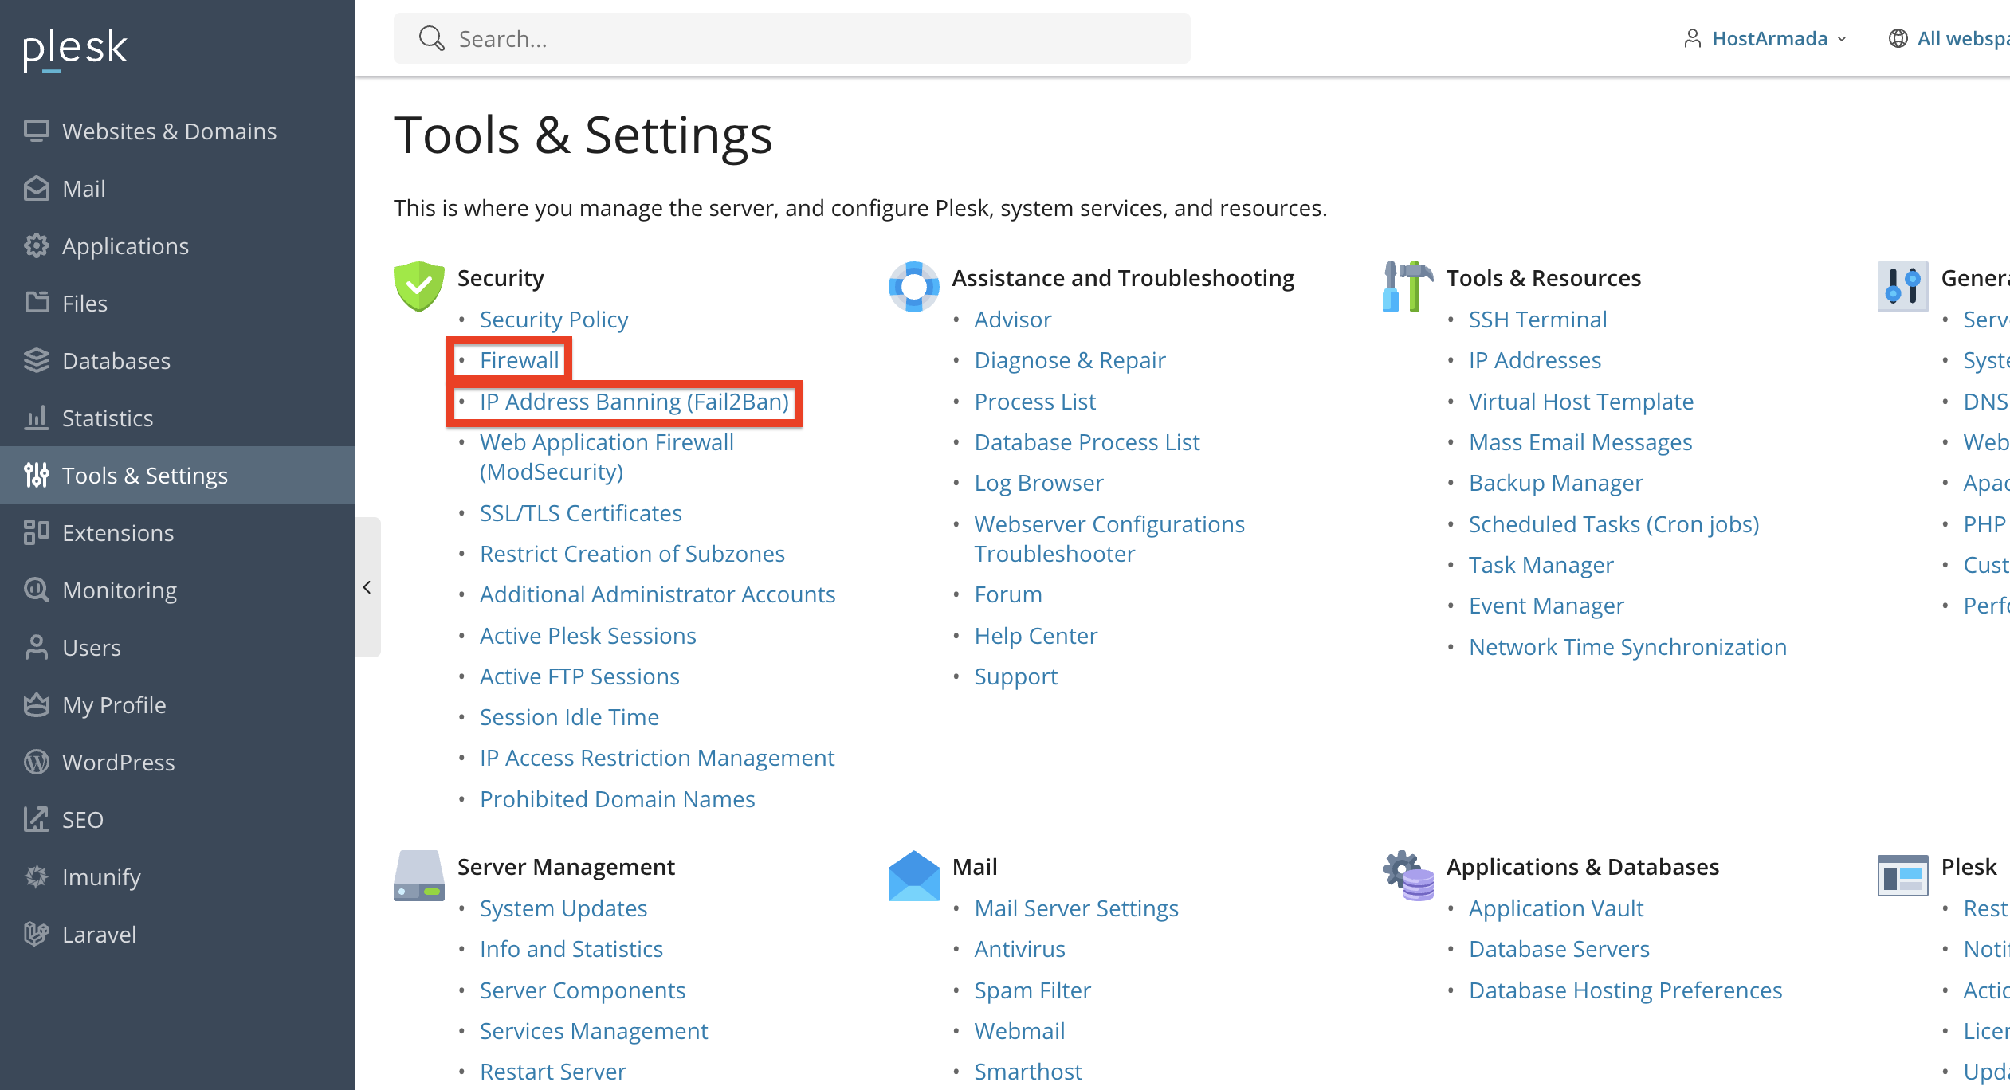2010x1090 pixels.
Task: Click the Extensions blocks icon in sidebar
Action: [37, 532]
